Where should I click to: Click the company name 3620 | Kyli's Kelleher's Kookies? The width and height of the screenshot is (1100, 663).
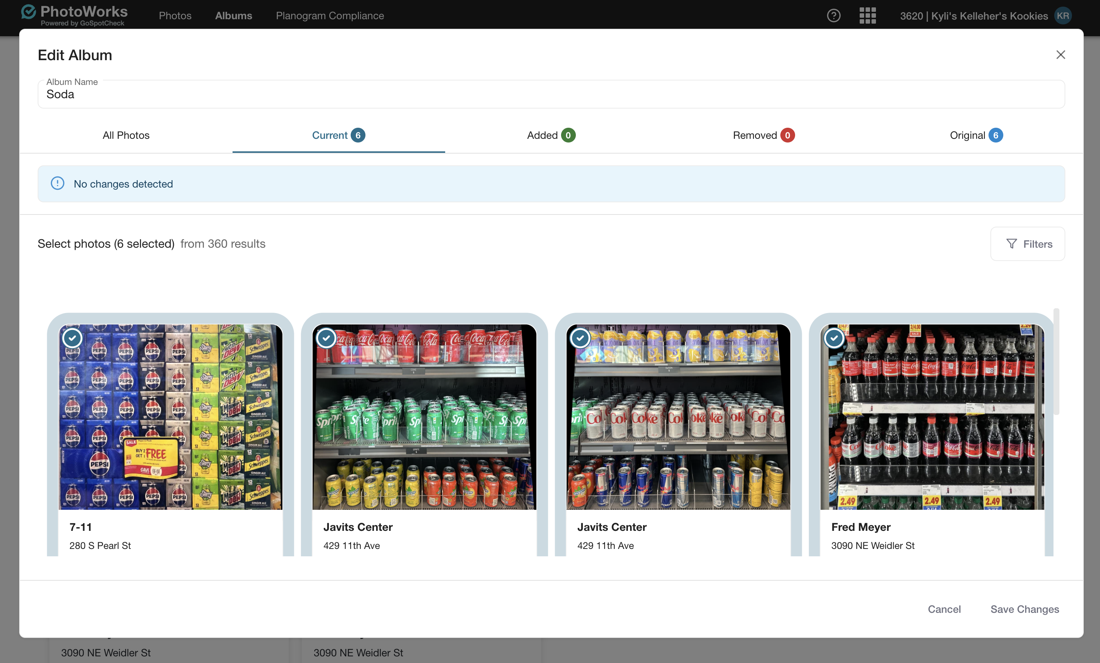[974, 16]
